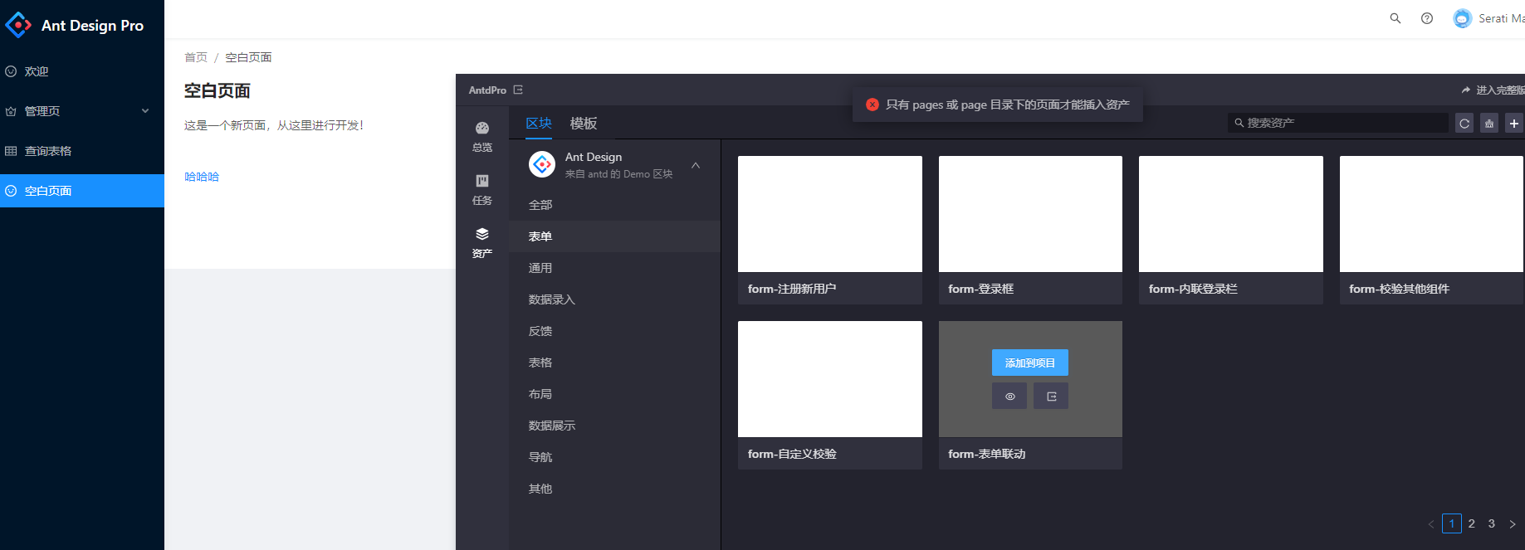
Task: Select the 其他 category
Action: [614, 489]
